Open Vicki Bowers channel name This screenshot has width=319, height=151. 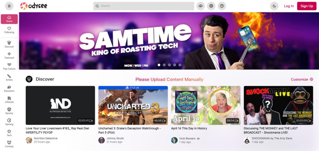point(187,139)
